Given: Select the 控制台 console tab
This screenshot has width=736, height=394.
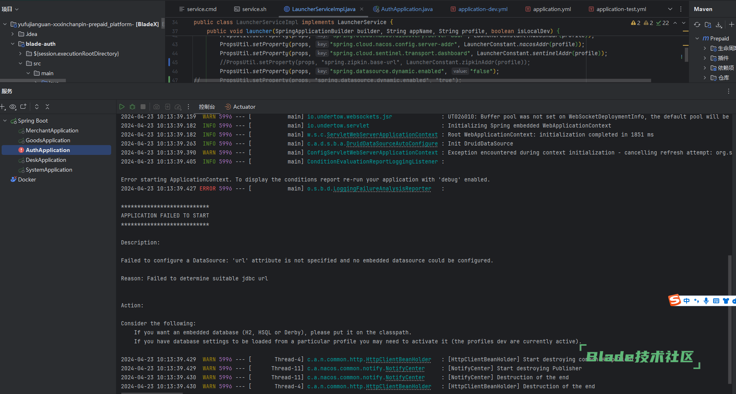Looking at the screenshot, I should 207,107.
